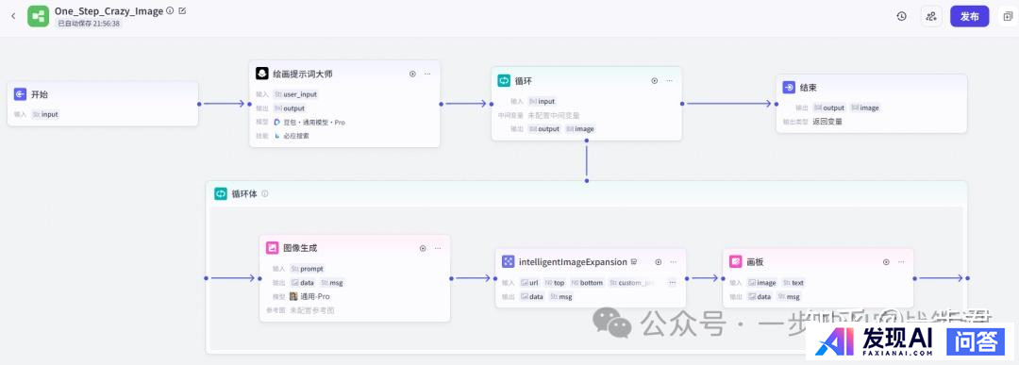Viewport: 1019px width, 365px height.
Task: Click prompt input in 图像生成 node
Action: 307,268
